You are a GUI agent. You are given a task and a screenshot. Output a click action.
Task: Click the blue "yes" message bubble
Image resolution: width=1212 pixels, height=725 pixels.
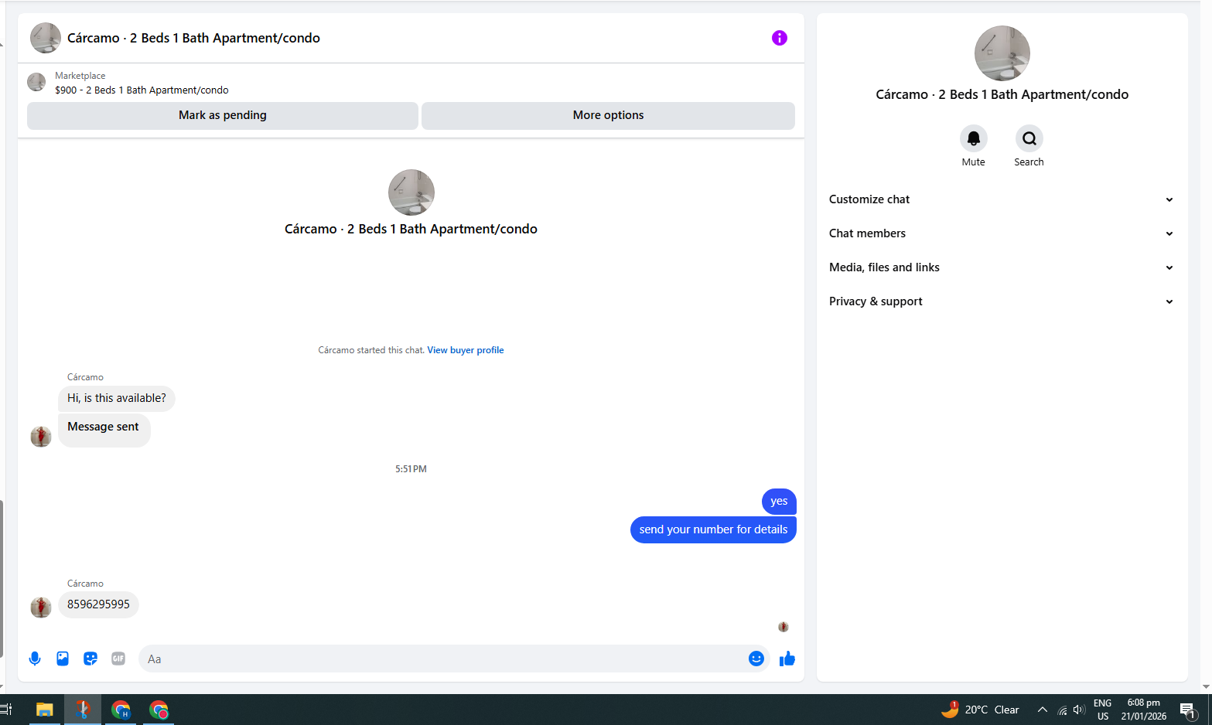click(x=779, y=502)
